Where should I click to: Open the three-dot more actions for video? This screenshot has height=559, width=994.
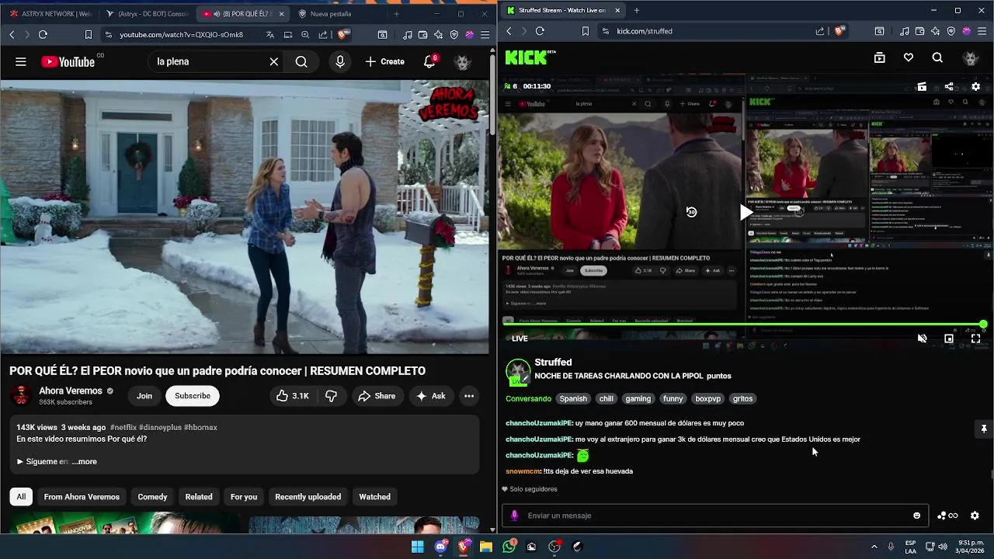point(469,396)
